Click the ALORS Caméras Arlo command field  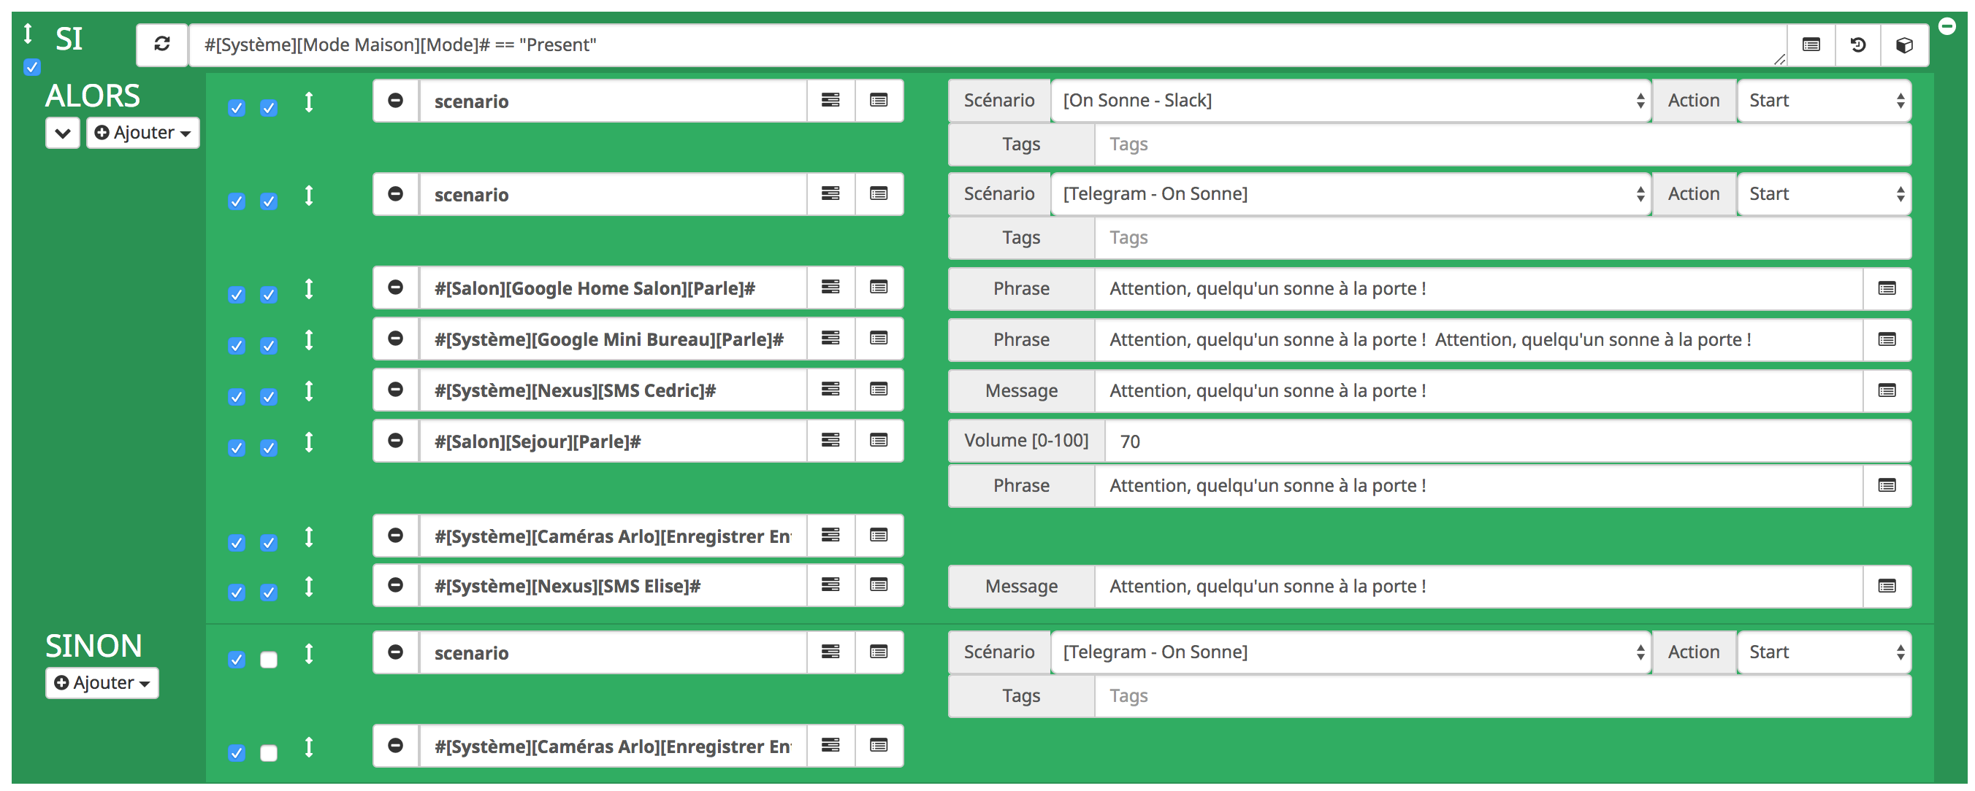(614, 536)
